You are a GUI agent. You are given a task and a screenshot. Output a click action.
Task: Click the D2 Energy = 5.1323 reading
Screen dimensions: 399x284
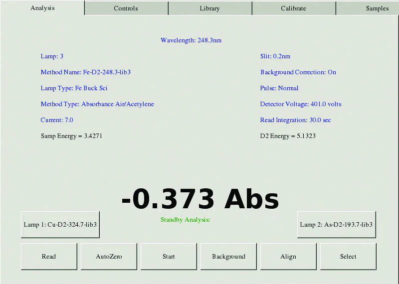click(288, 136)
